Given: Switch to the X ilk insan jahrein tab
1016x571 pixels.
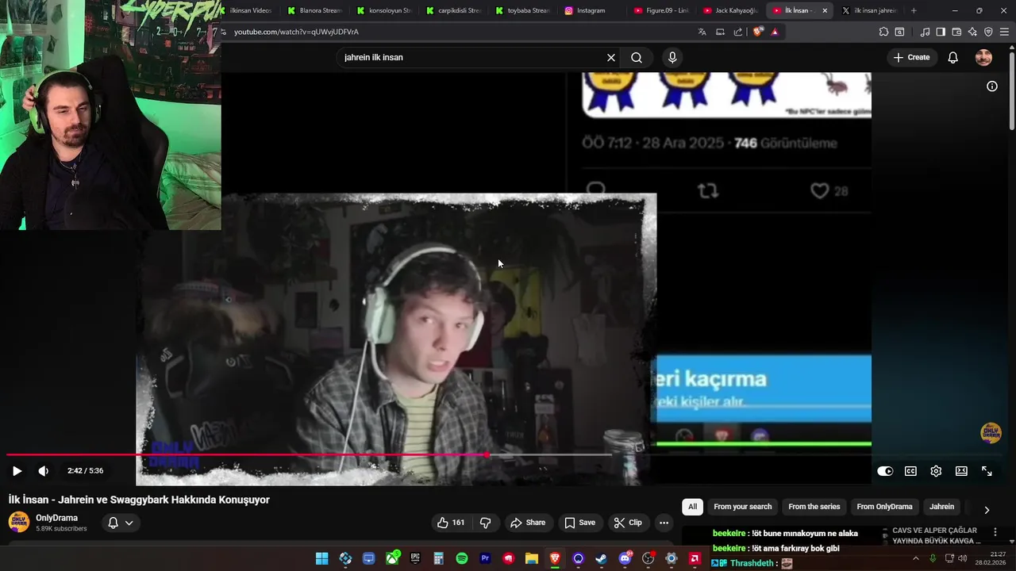Looking at the screenshot, I should pyautogui.click(x=869, y=10).
